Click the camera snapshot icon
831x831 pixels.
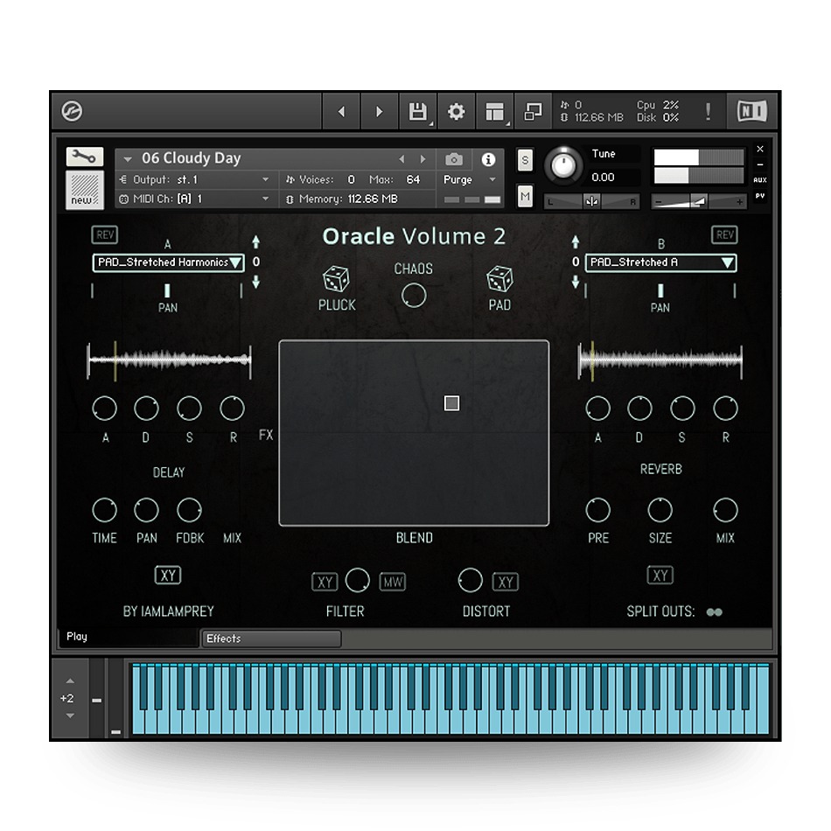pos(453,159)
